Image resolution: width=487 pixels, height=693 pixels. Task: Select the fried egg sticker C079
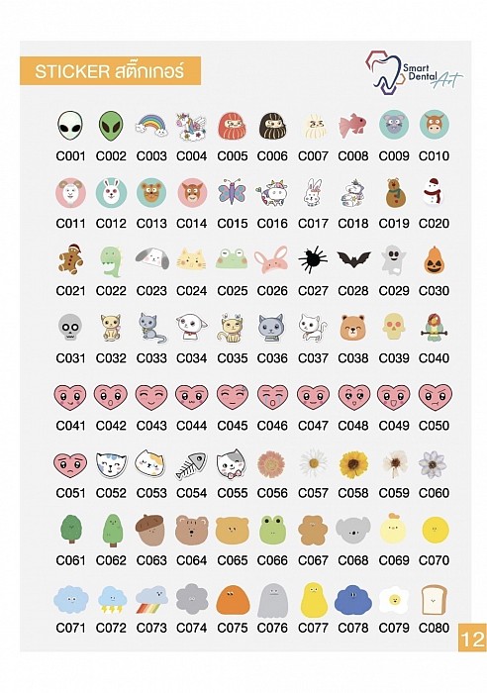click(x=393, y=600)
